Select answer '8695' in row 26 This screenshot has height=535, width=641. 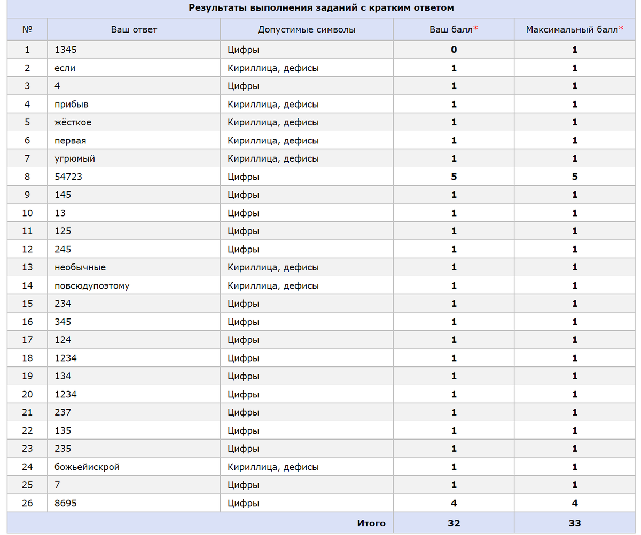66,503
